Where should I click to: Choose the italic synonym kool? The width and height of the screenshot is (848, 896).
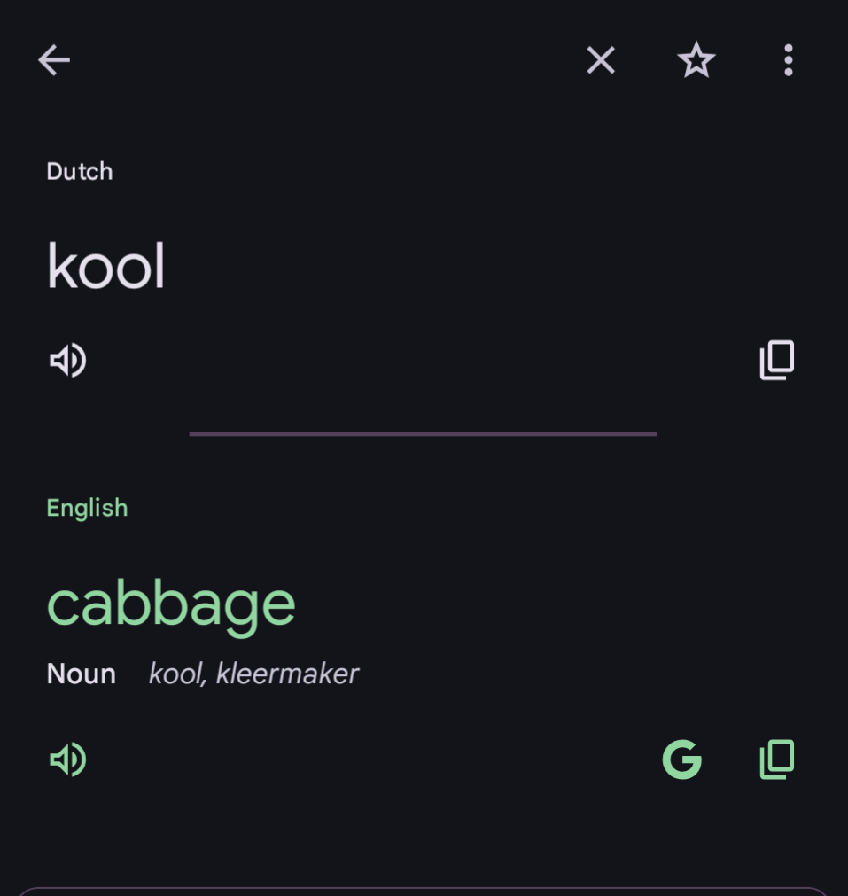point(177,674)
